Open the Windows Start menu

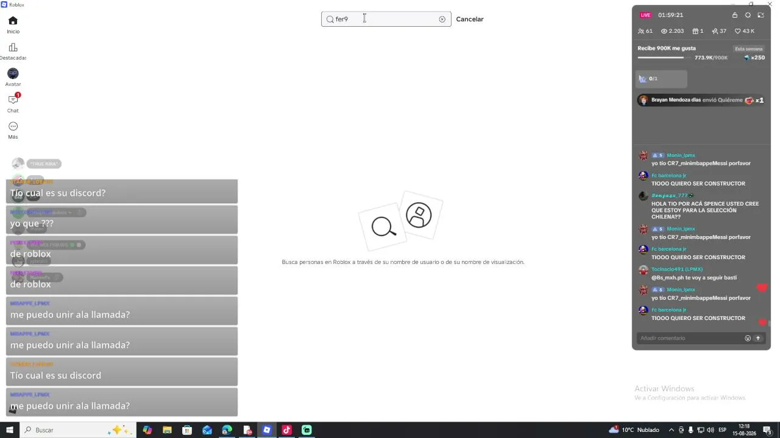(x=10, y=430)
